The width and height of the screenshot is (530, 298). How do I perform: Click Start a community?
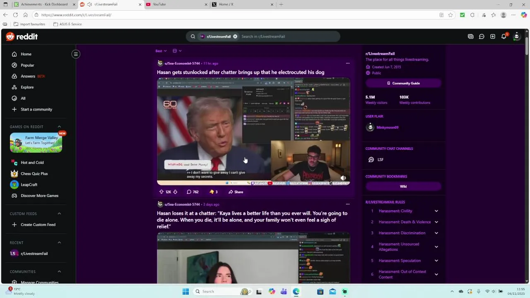[36, 109]
